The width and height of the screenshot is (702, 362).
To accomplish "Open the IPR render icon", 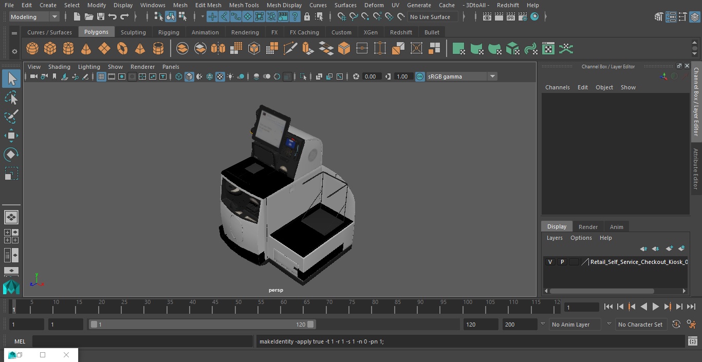I will pos(510,17).
